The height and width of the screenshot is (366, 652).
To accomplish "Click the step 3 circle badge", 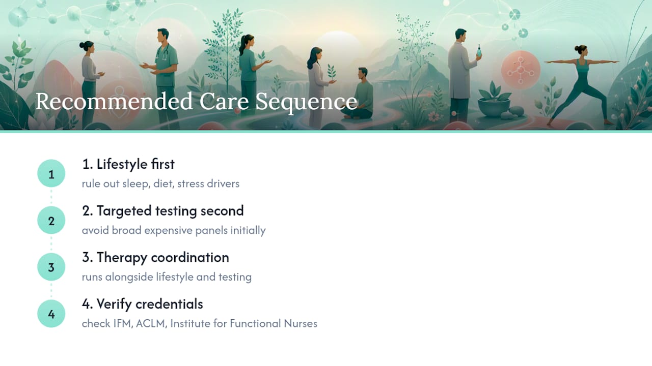I will [51, 267].
